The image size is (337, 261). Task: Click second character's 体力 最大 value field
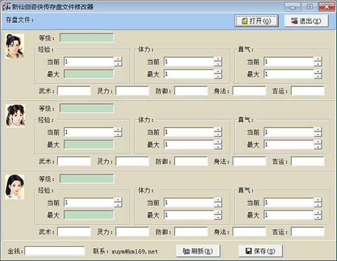click(x=189, y=144)
